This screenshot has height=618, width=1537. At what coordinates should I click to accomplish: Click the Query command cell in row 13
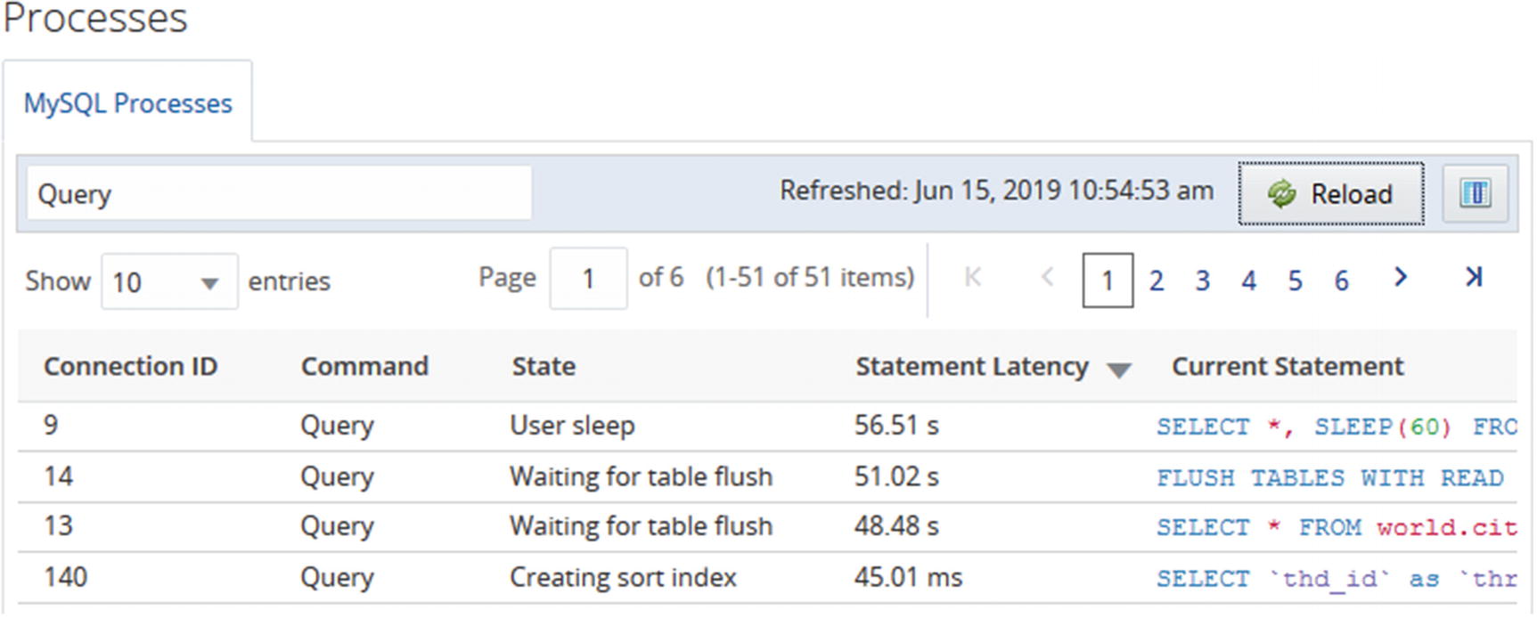[x=337, y=526]
